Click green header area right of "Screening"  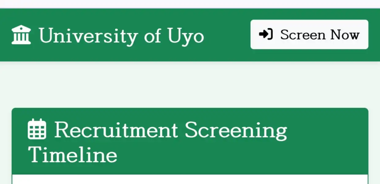point(328,130)
